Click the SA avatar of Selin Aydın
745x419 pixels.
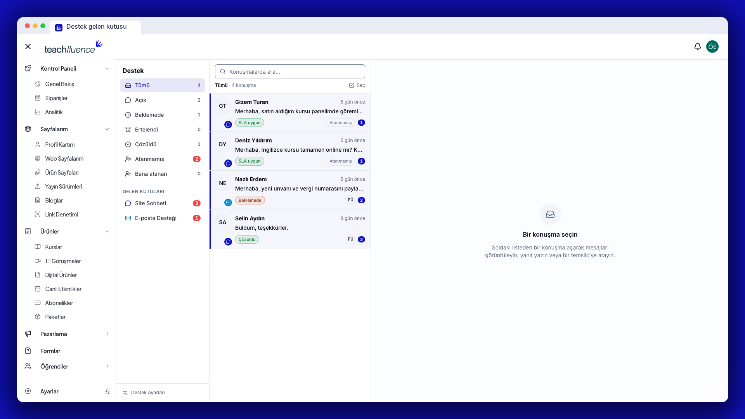tap(223, 222)
